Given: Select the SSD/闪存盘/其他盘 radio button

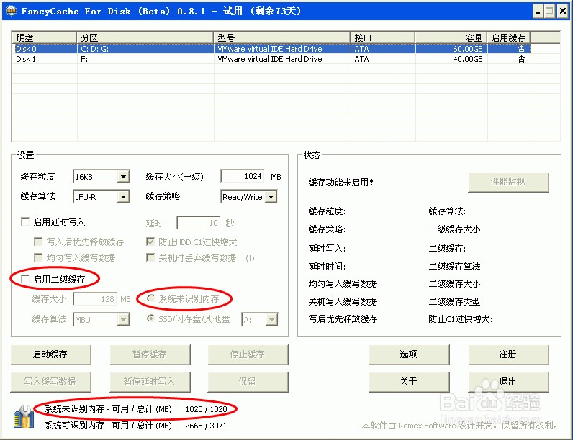Looking at the screenshot, I should pos(150,318).
